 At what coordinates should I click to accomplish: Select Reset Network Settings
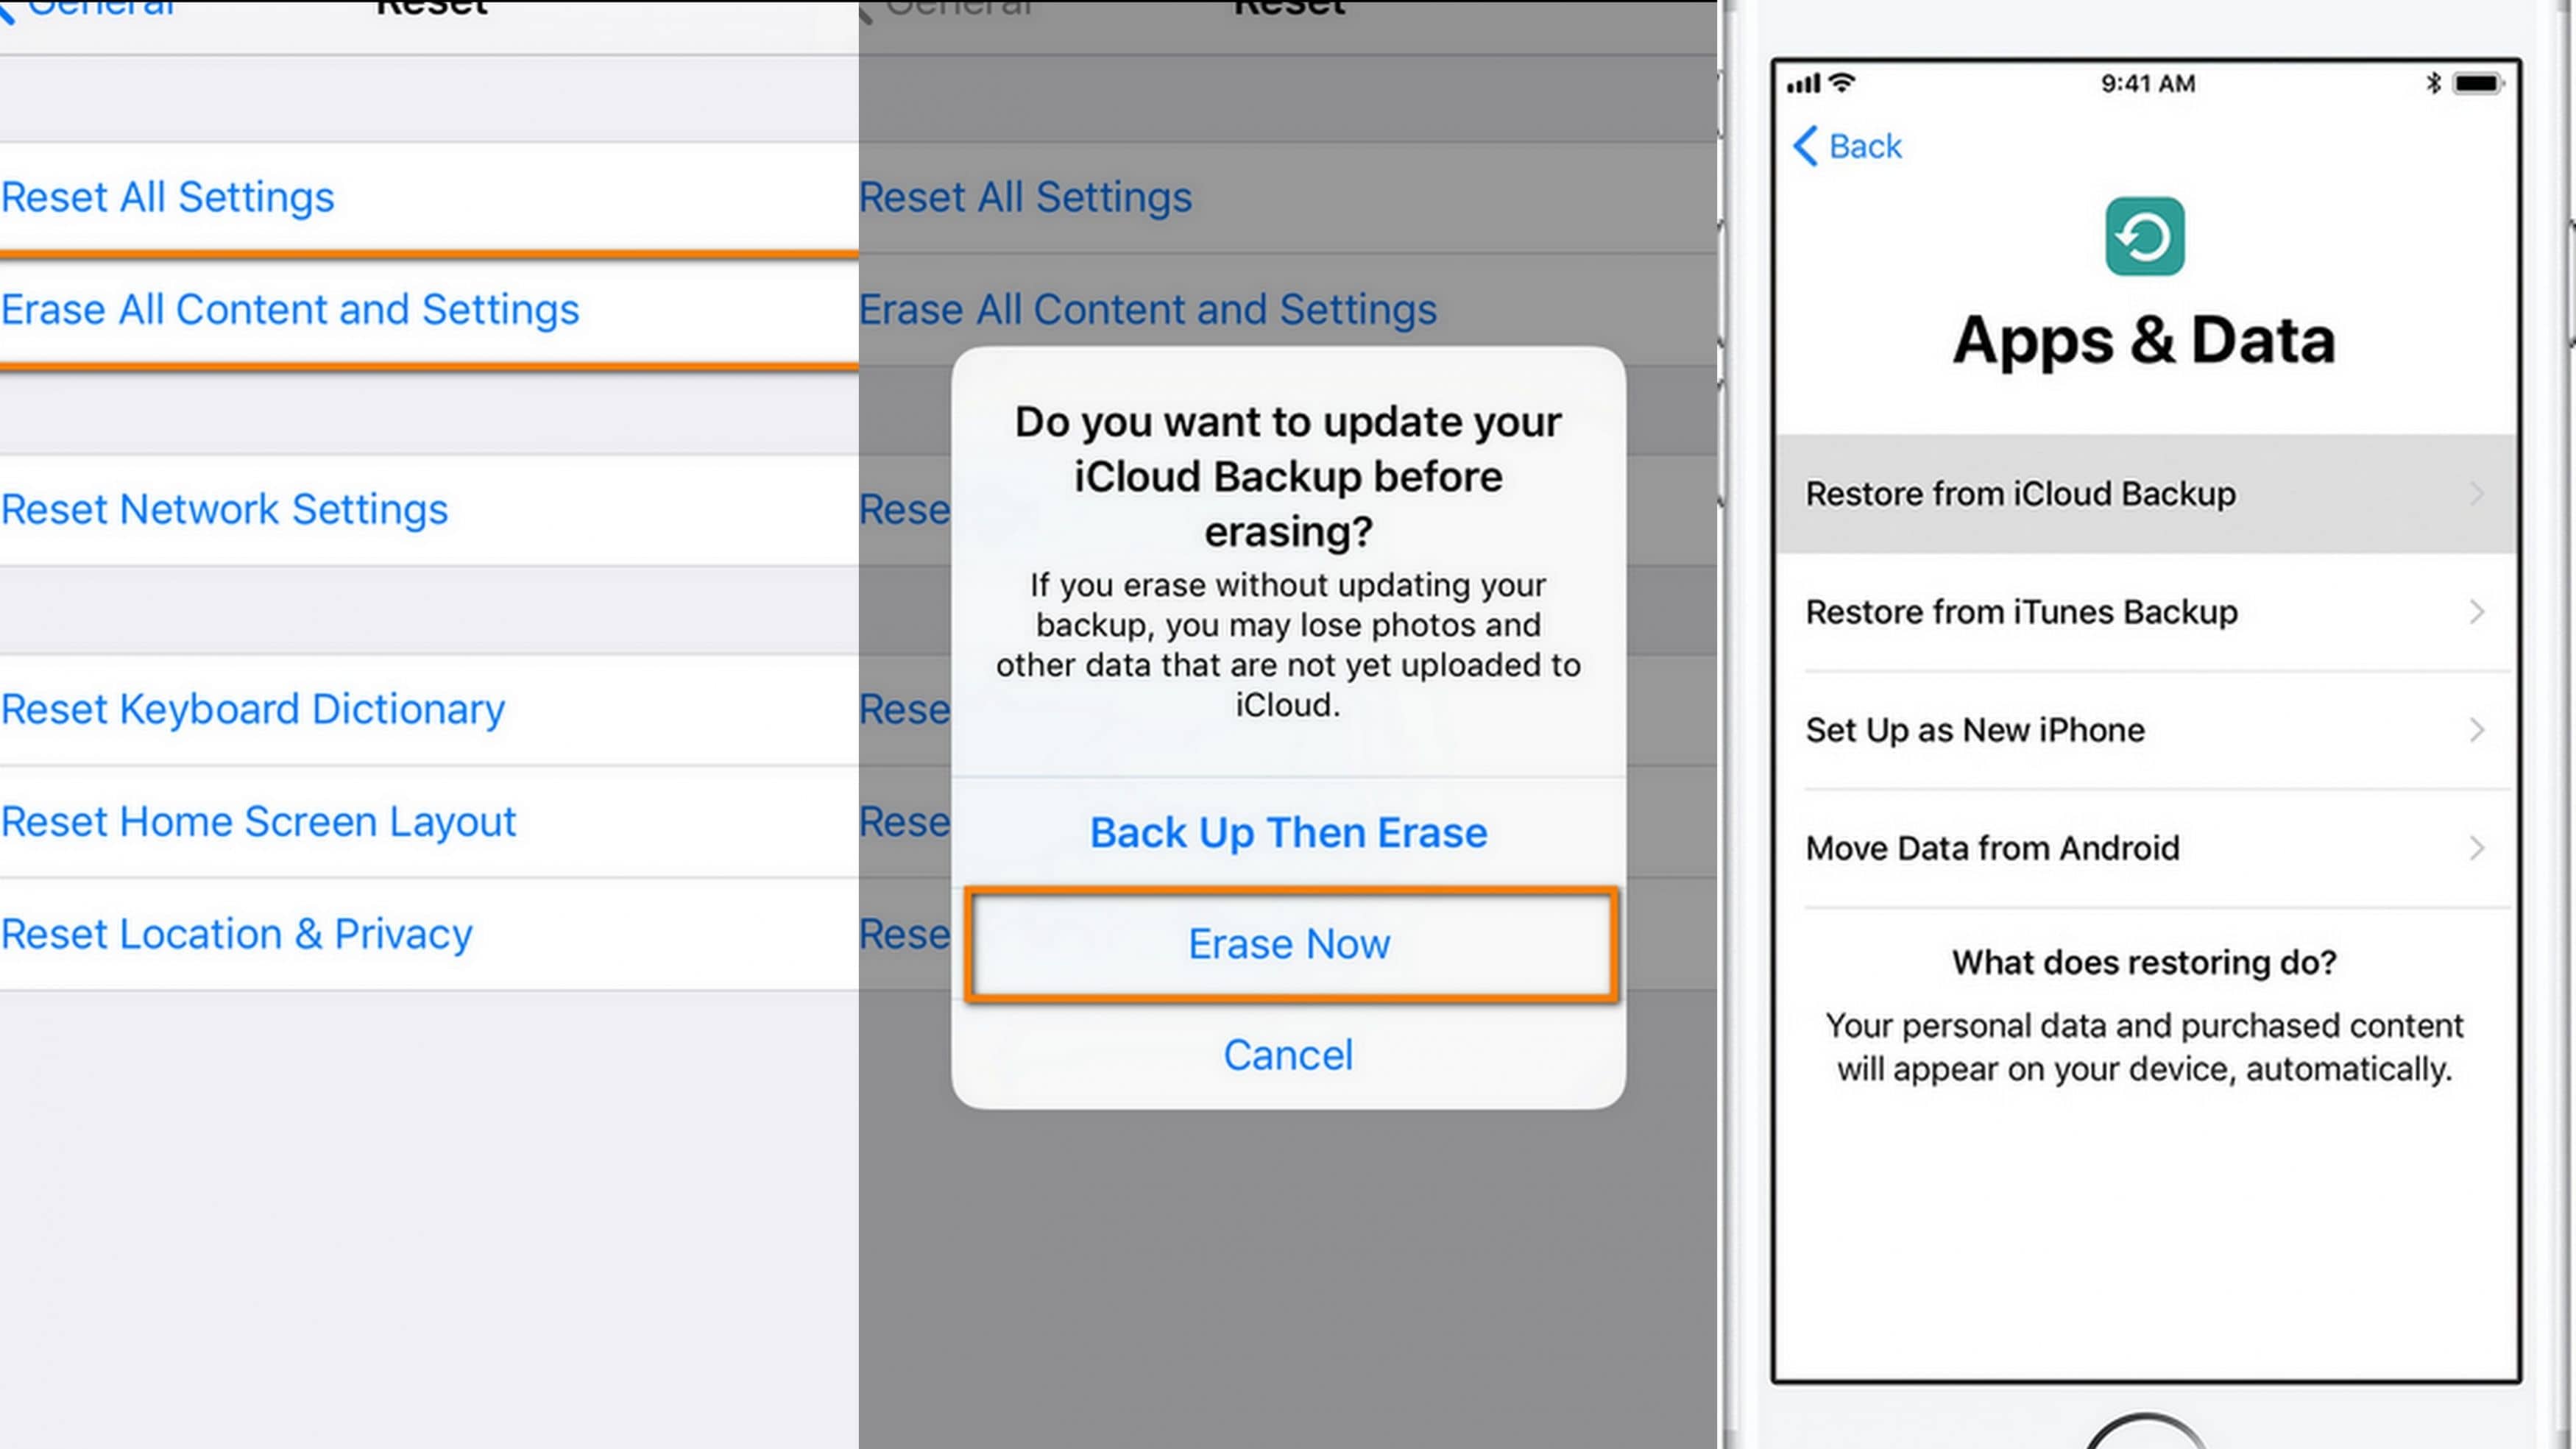(225, 509)
